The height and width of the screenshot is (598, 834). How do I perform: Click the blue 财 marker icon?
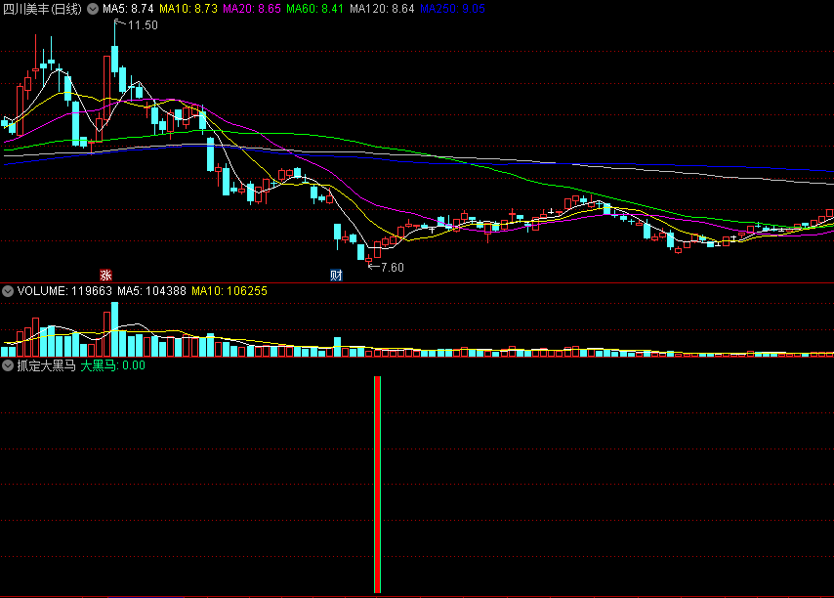pyautogui.click(x=336, y=275)
